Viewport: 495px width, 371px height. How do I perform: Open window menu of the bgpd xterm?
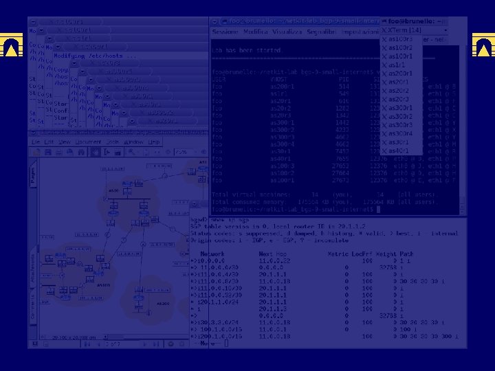[194, 204]
